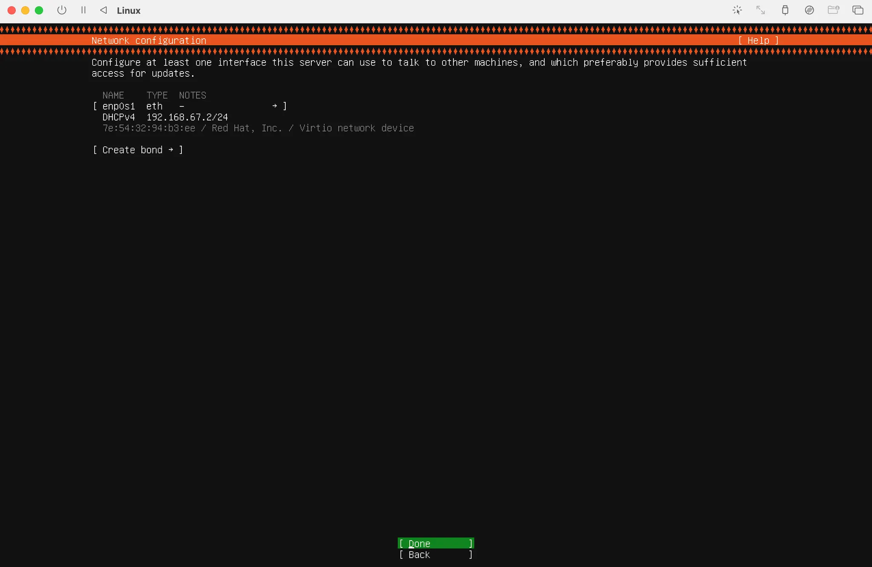Click the power button icon in toolbar
This screenshot has height=567, width=872.
62,10
